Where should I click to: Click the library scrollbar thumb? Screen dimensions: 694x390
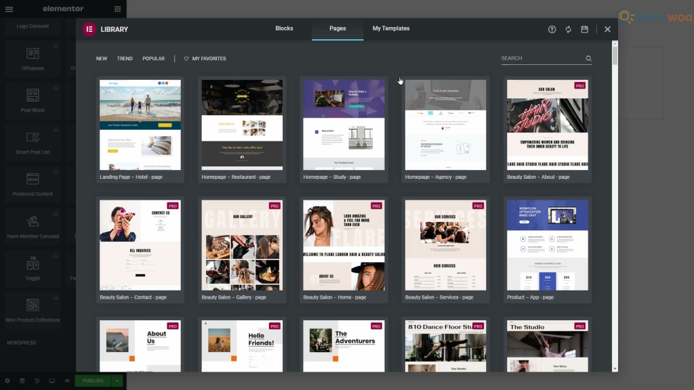click(x=615, y=56)
